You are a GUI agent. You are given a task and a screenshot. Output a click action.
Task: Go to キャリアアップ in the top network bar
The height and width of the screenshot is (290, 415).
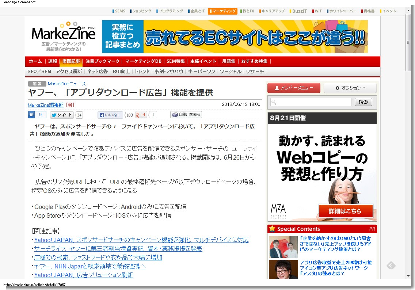[x=272, y=11]
